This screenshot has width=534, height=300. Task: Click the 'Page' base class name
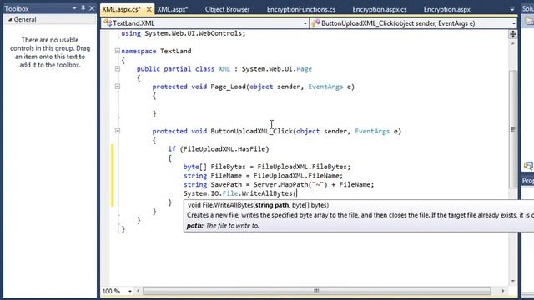(304, 69)
